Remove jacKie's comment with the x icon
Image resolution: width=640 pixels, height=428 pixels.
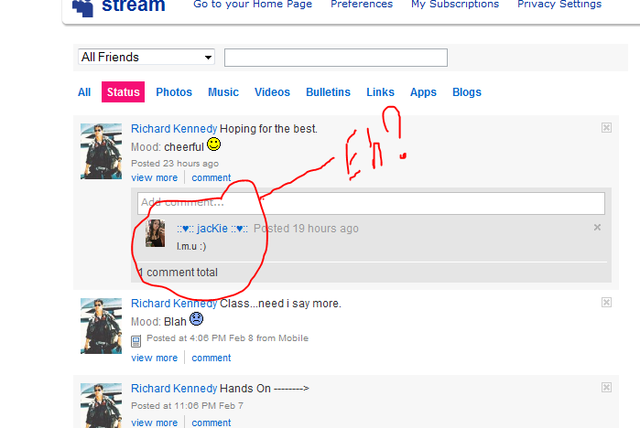[x=597, y=228]
